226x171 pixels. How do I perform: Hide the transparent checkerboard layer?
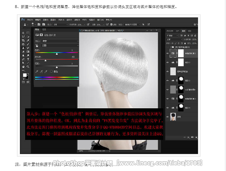click(x=167, y=72)
